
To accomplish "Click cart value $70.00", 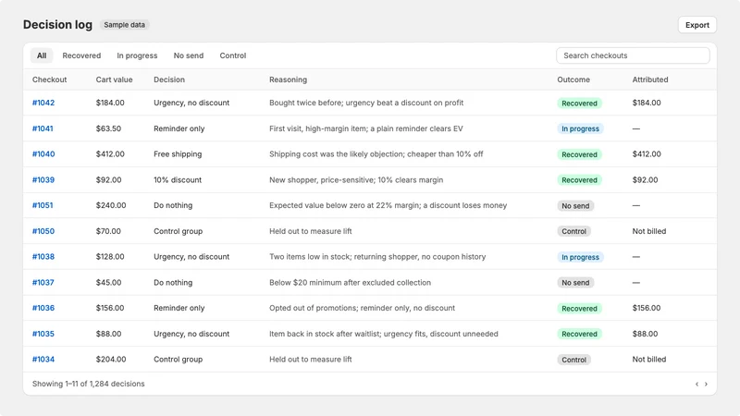I will pyautogui.click(x=108, y=232).
